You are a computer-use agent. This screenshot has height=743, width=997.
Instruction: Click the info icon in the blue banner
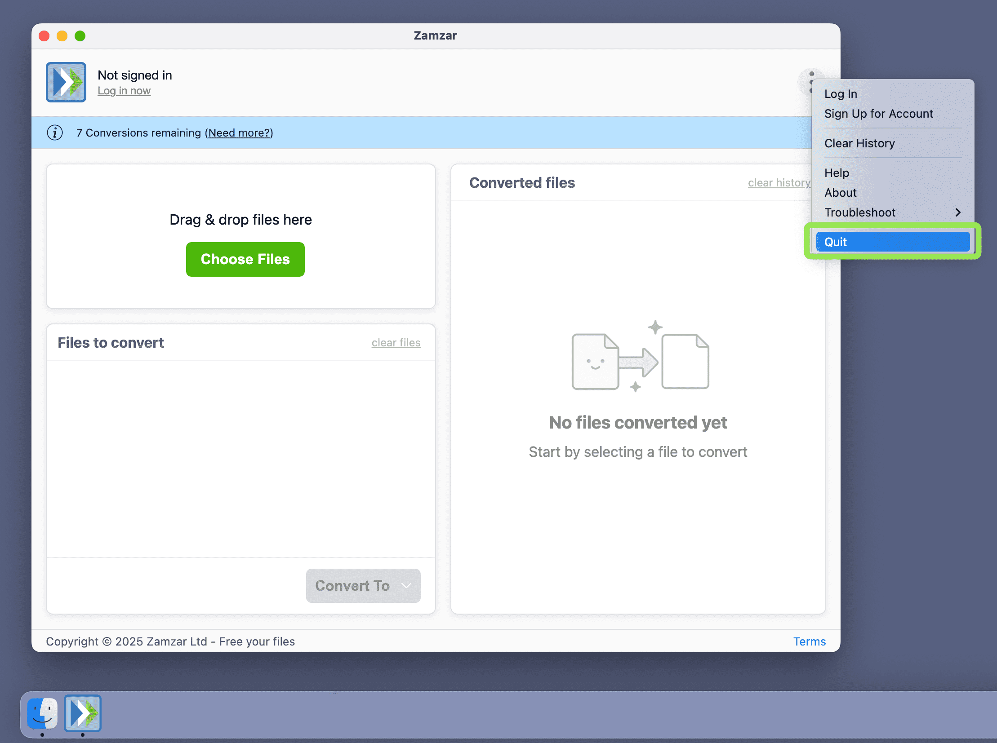(55, 133)
